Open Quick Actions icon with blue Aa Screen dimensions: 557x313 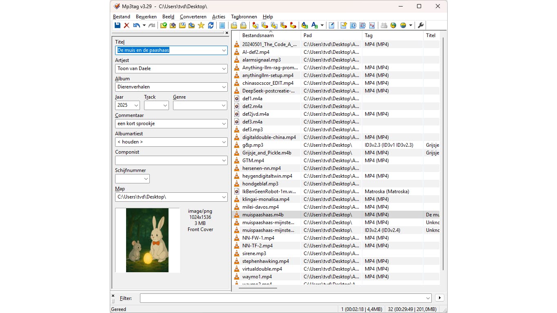click(315, 25)
